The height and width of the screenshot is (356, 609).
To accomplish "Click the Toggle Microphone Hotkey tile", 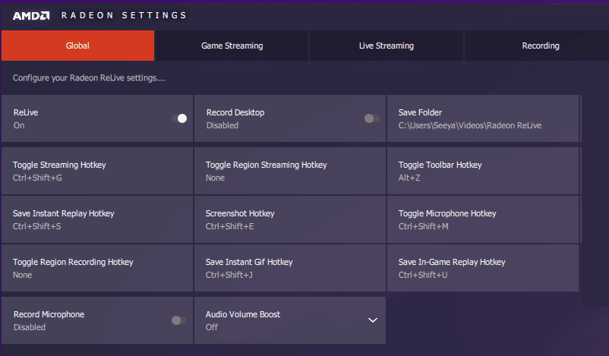I will (483, 219).
